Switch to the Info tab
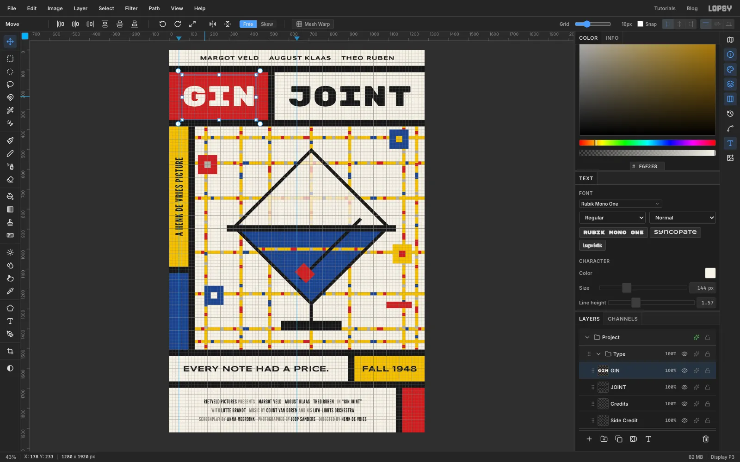 (x=612, y=38)
